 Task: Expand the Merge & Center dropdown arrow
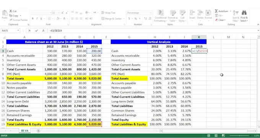click(x=124, y=19)
